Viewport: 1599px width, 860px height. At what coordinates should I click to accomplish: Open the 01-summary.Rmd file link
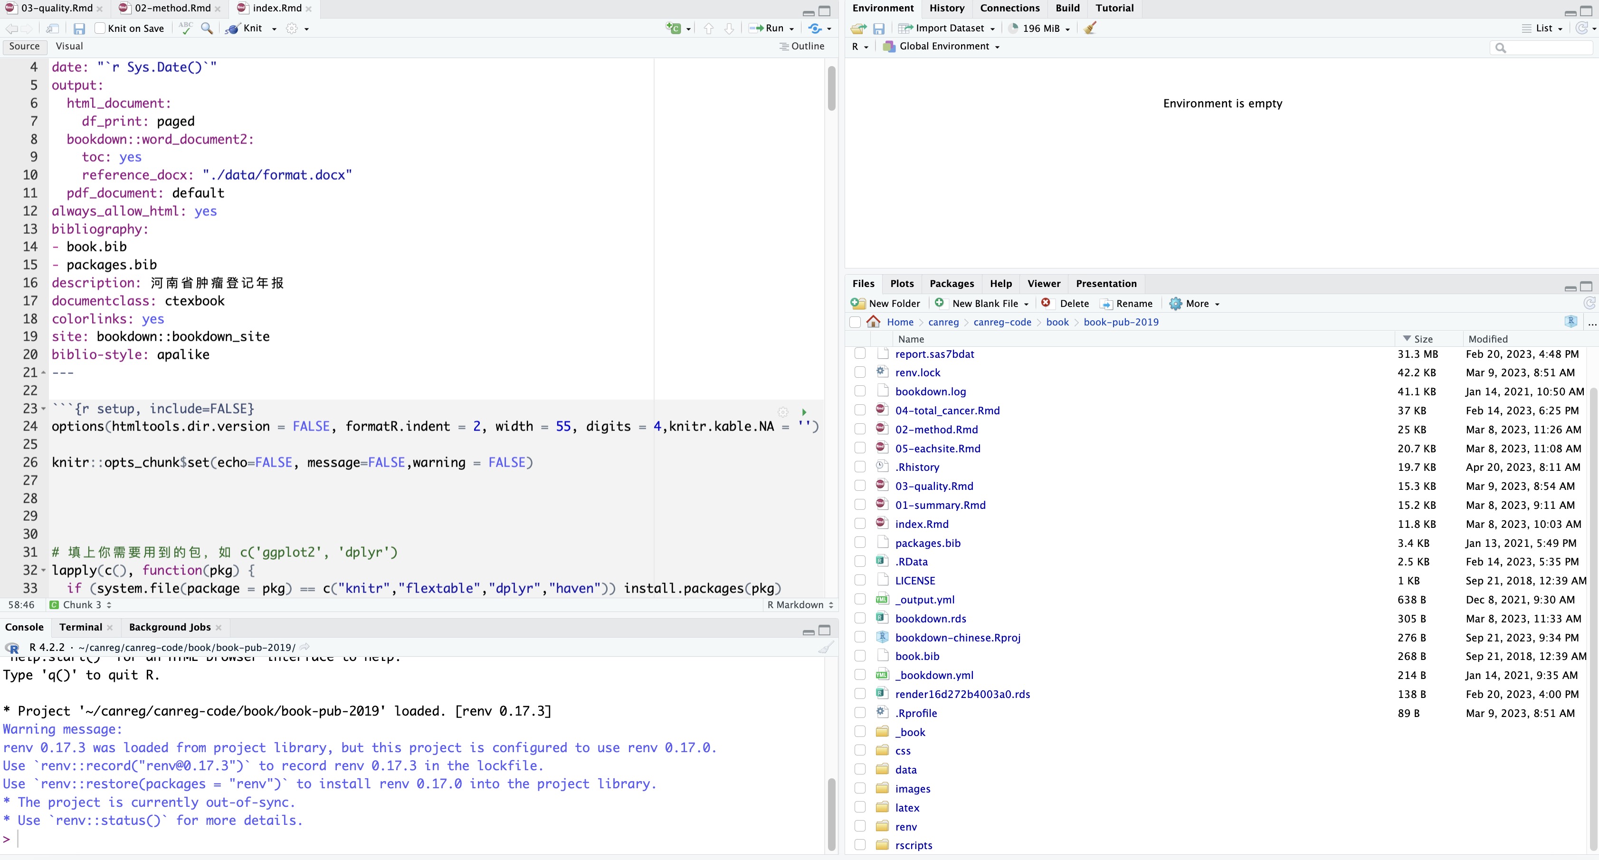(x=940, y=505)
